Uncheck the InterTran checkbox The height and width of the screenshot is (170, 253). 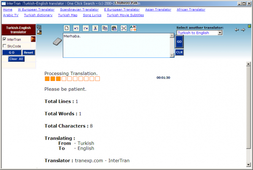(5, 39)
